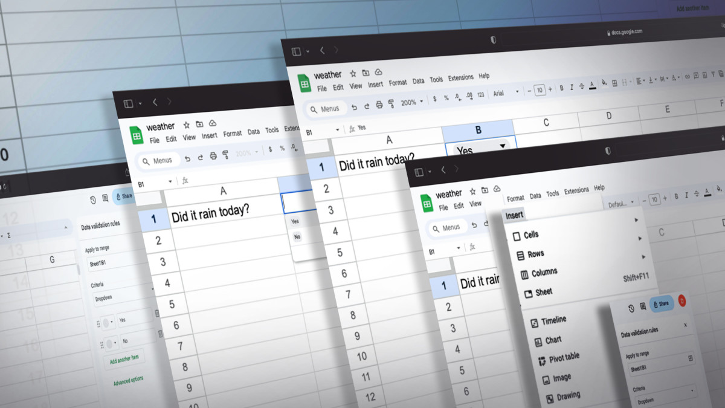Toggle Strikethrough in the window showing the Yes chip
Viewport: 725px width, 408px height.
point(582,86)
